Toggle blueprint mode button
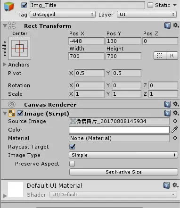The height and width of the screenshot is (208, 180). [x=160, y=56]
